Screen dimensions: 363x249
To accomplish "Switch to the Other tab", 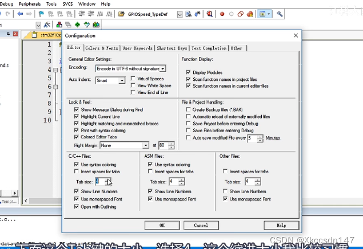I will [x=236, y=48].
